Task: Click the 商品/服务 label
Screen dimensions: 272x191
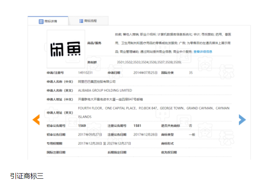Action: (94, 43)
